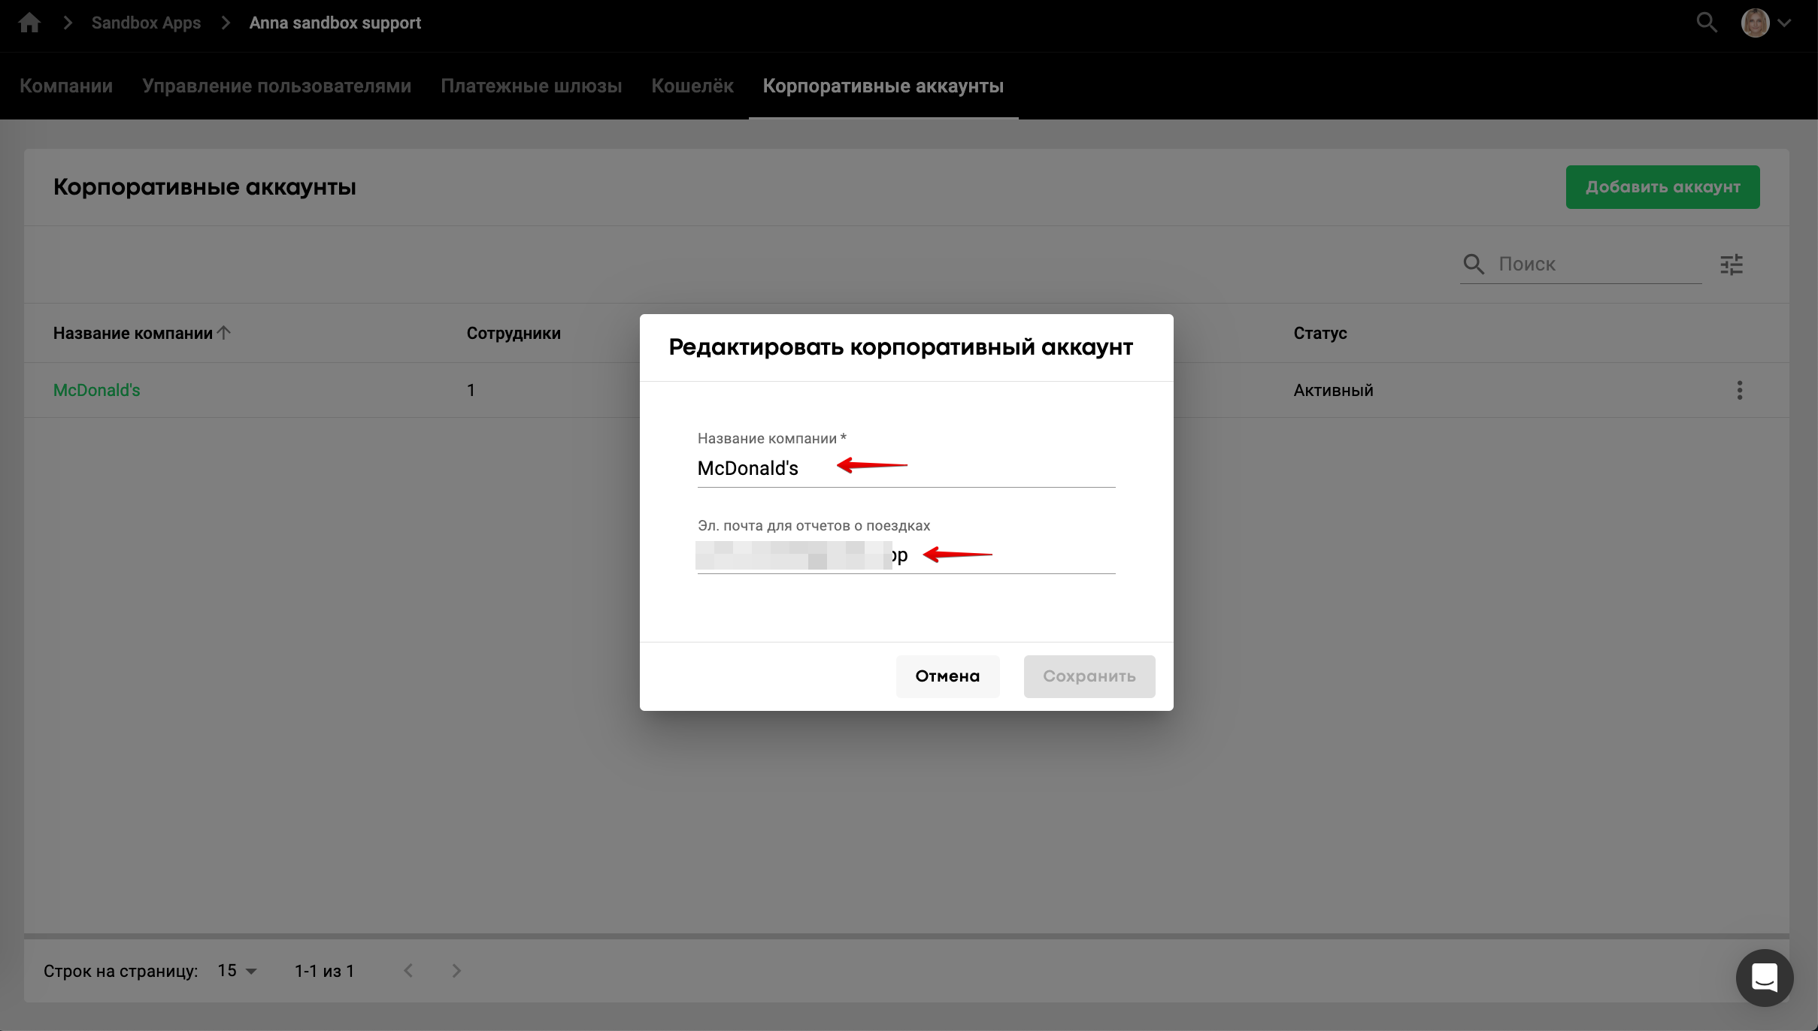
Task: Open rows per page dropdown showing 15
Action: tap(238, 971)
